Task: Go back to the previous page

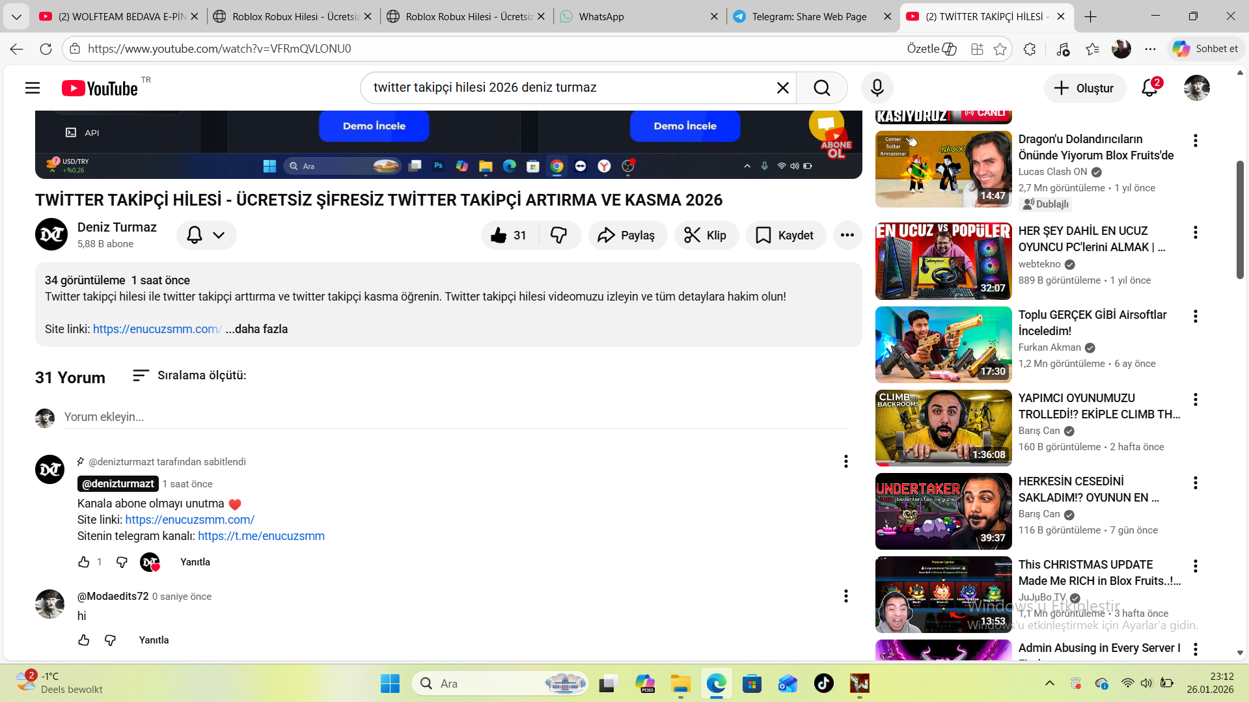Action: [17, 49]
